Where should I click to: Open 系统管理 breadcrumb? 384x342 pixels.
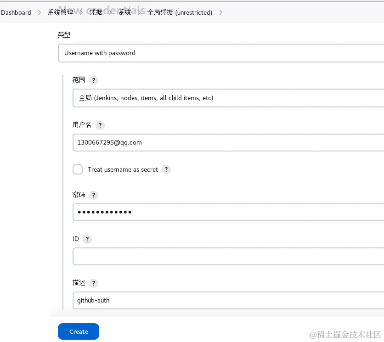coord(61,12)
